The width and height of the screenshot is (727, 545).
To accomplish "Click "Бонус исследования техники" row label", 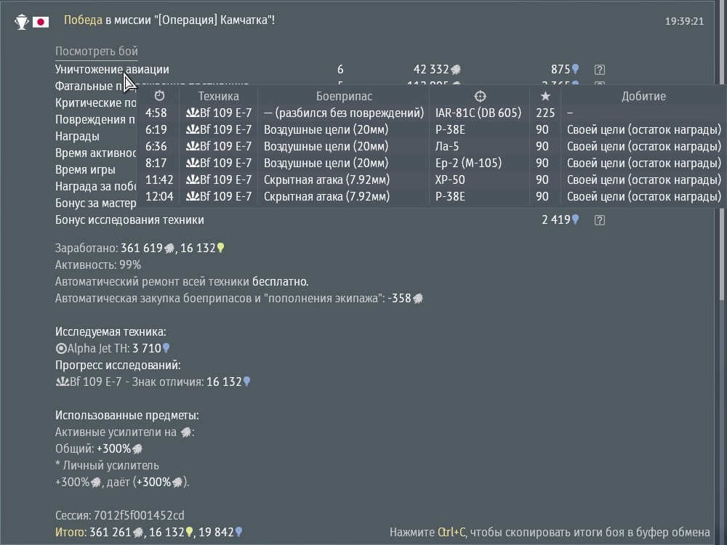I will (x=129, y=219).
